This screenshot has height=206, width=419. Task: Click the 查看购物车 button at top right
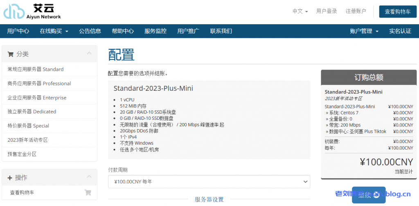tap(397, 12)
